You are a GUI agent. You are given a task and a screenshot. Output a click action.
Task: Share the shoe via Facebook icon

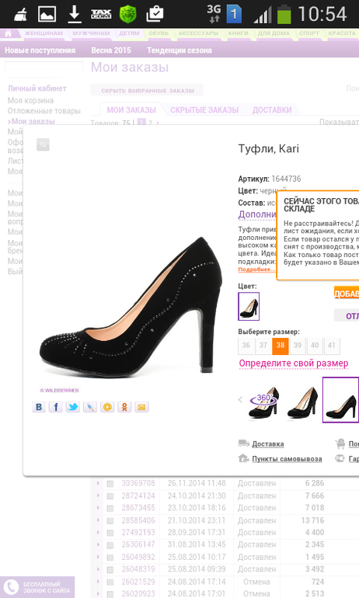[56, 407]
